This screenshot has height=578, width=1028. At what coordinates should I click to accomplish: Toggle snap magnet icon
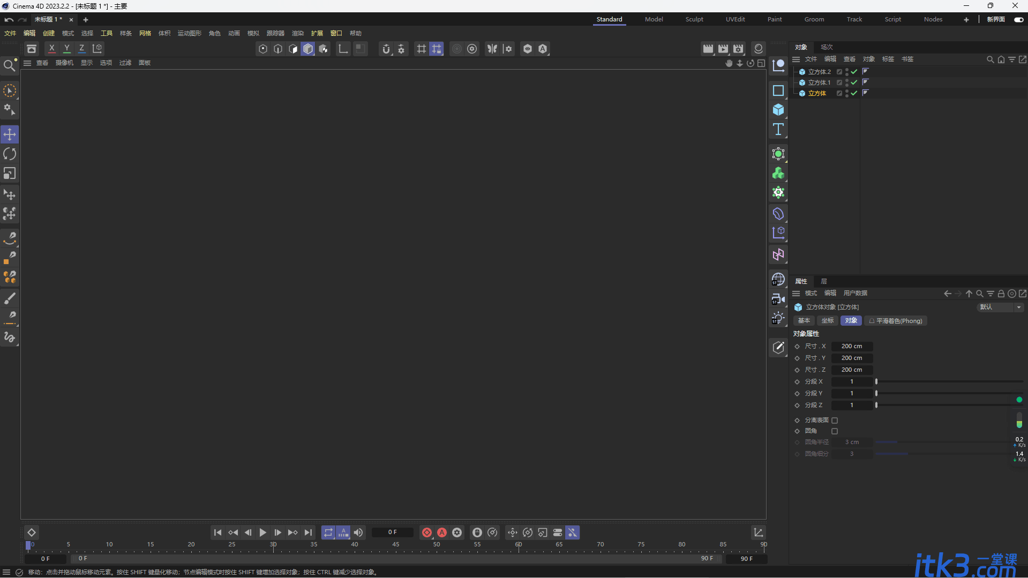point(386,49)
